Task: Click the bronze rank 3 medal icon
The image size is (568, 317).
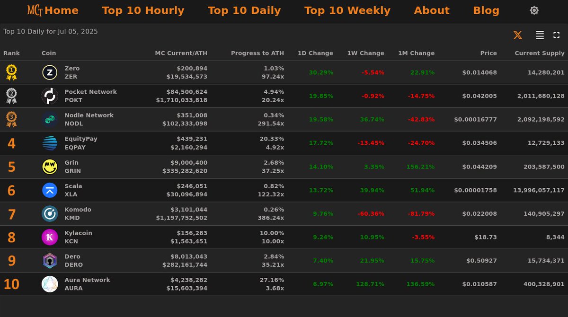Action: click(x=11, y=119)
